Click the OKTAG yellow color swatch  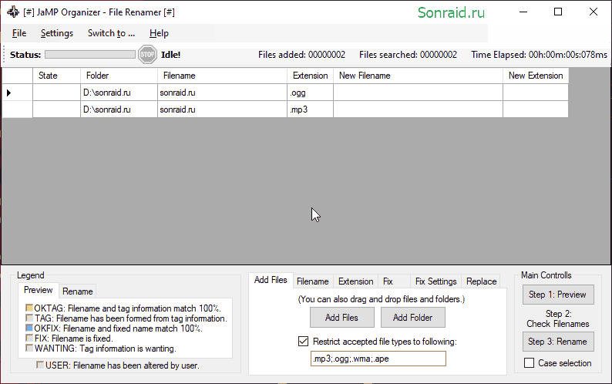point(29,308)
